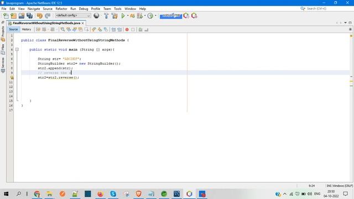The image size is (354, 199).
Task: Expand the Profile Project dropdown arrow
Action: [155, 15]
